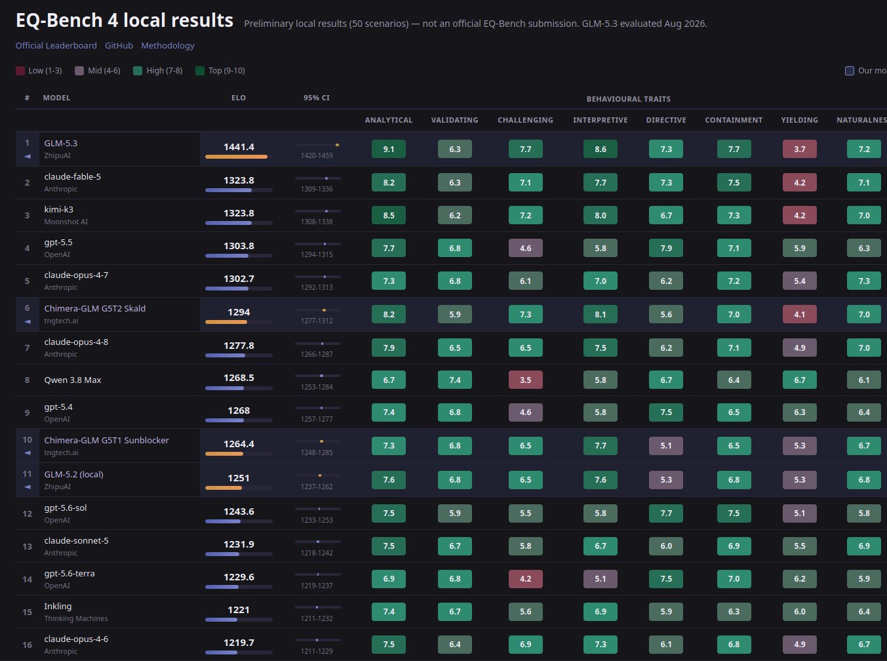Sort by the VALIDATING column header
Viewport: 887px width, 661px height.
455,120
